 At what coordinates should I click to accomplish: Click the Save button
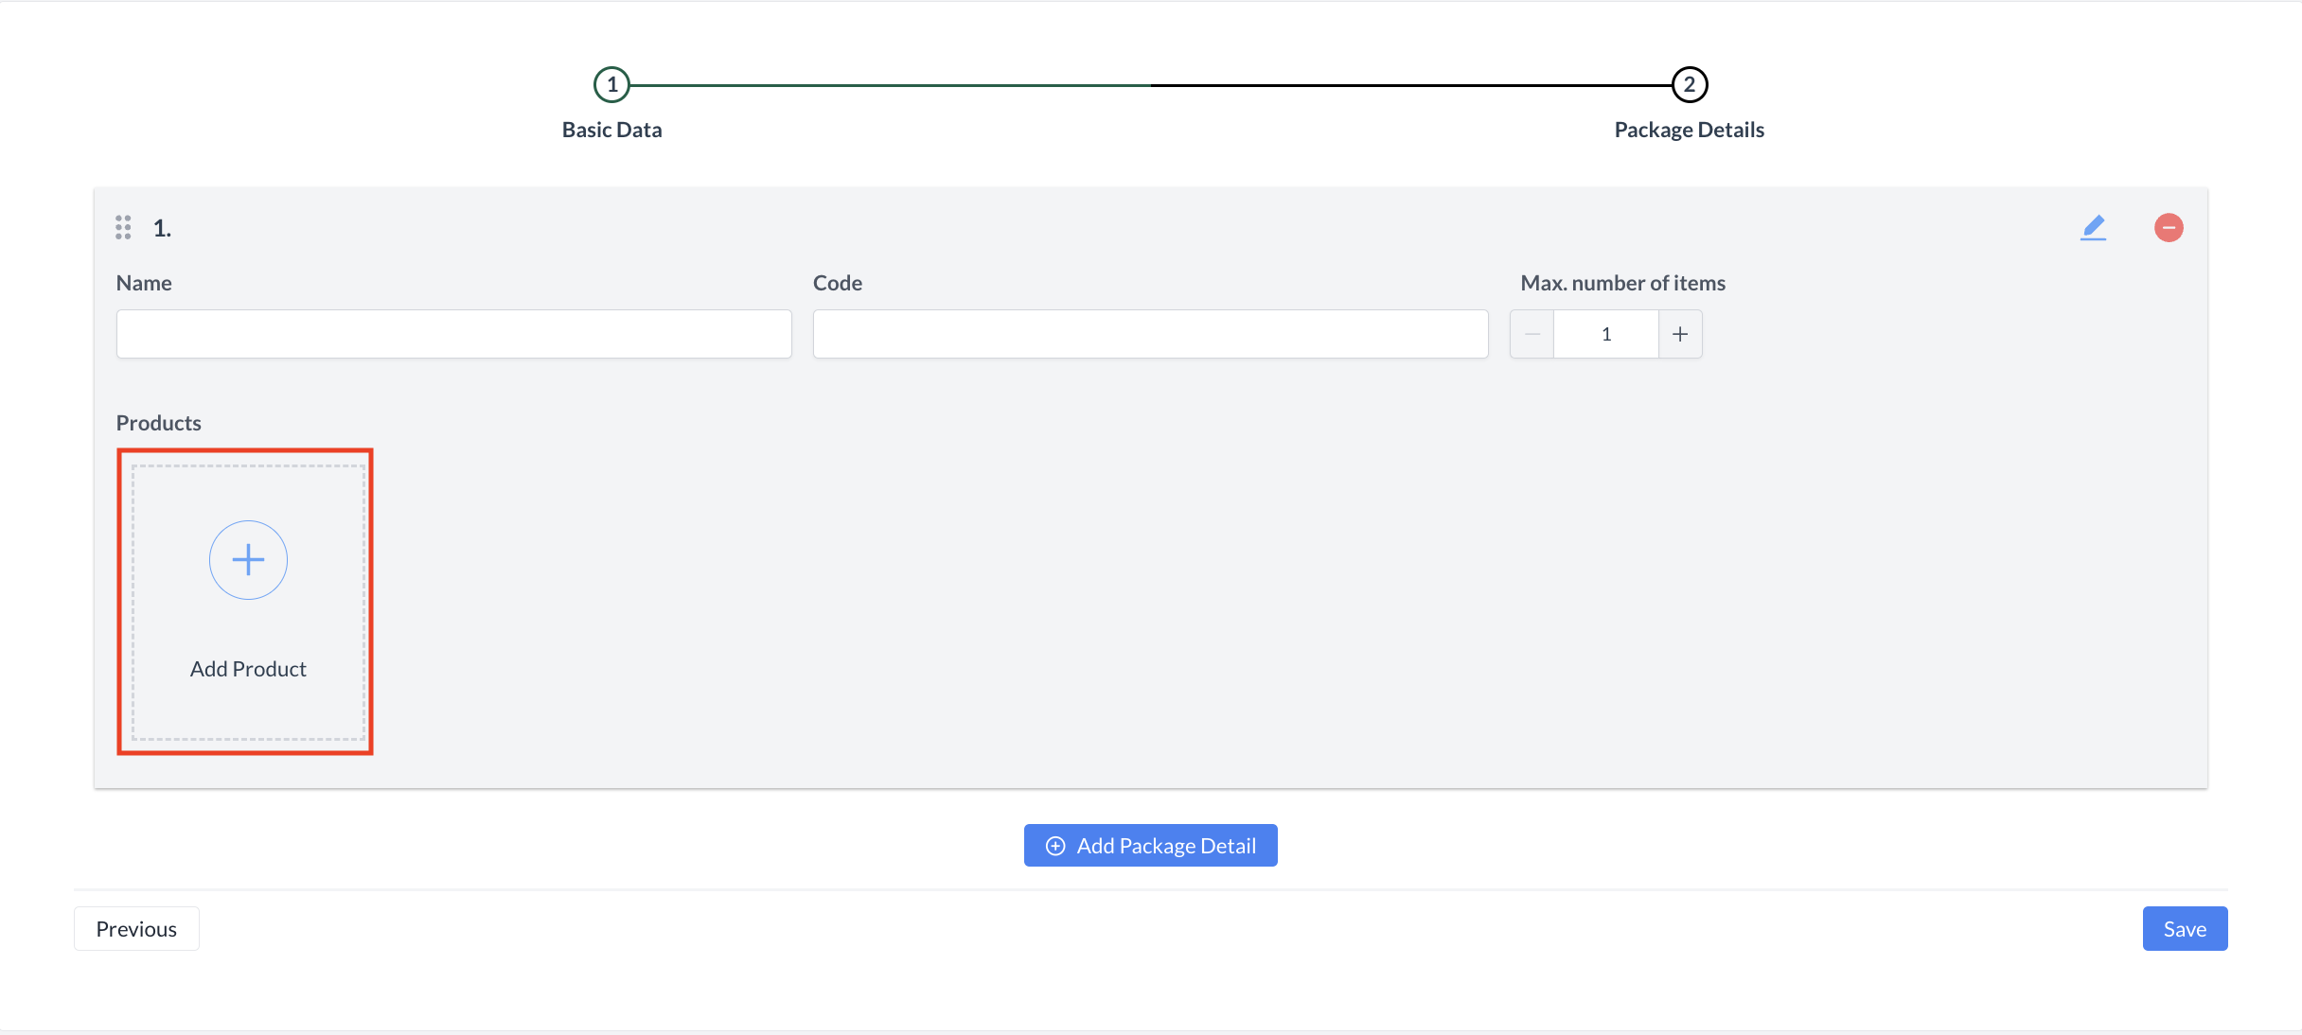point(2185,928)
